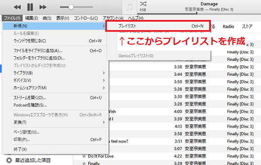Open the アカウント(A) menu

pyautogui.click(x=113, y=18)
